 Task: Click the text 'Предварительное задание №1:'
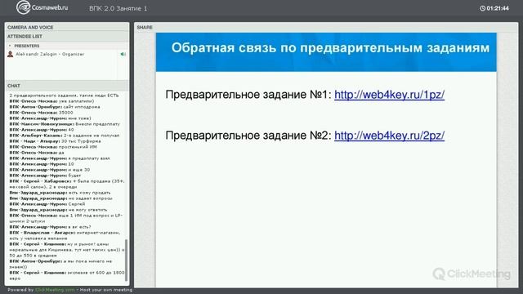[x=248, y=95]
